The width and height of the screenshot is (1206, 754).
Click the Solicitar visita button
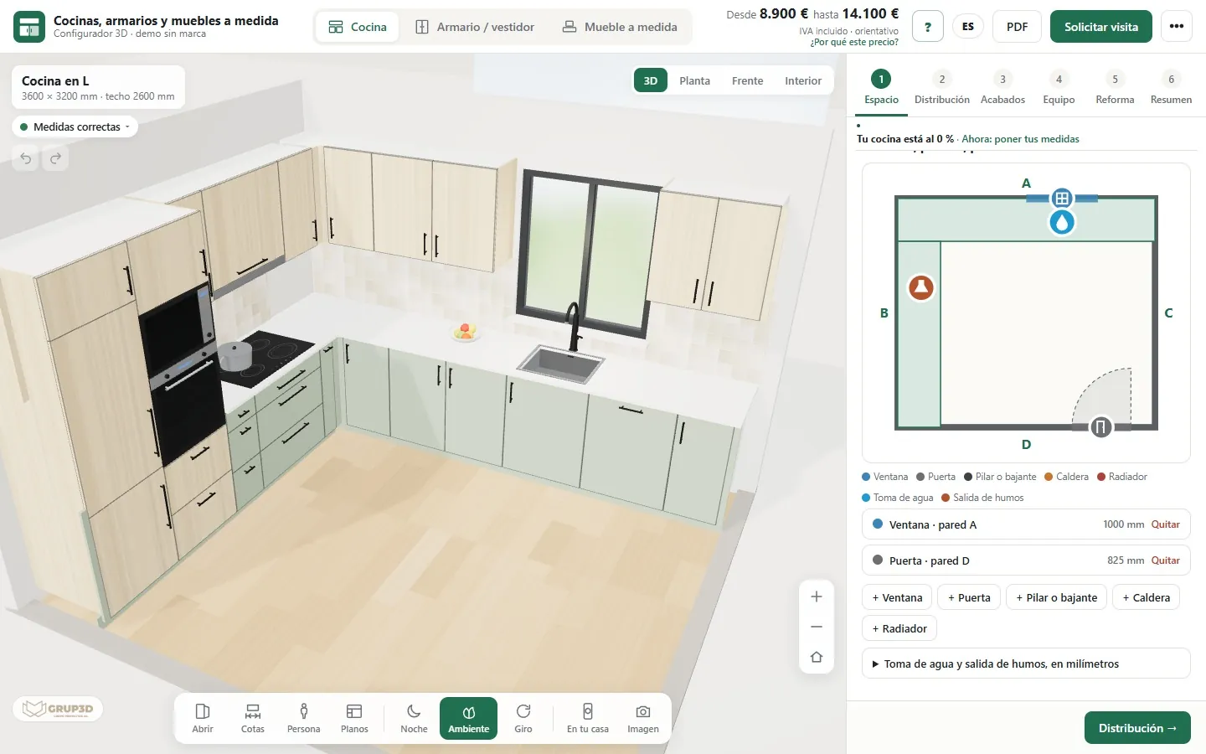tap(1101, 27)
